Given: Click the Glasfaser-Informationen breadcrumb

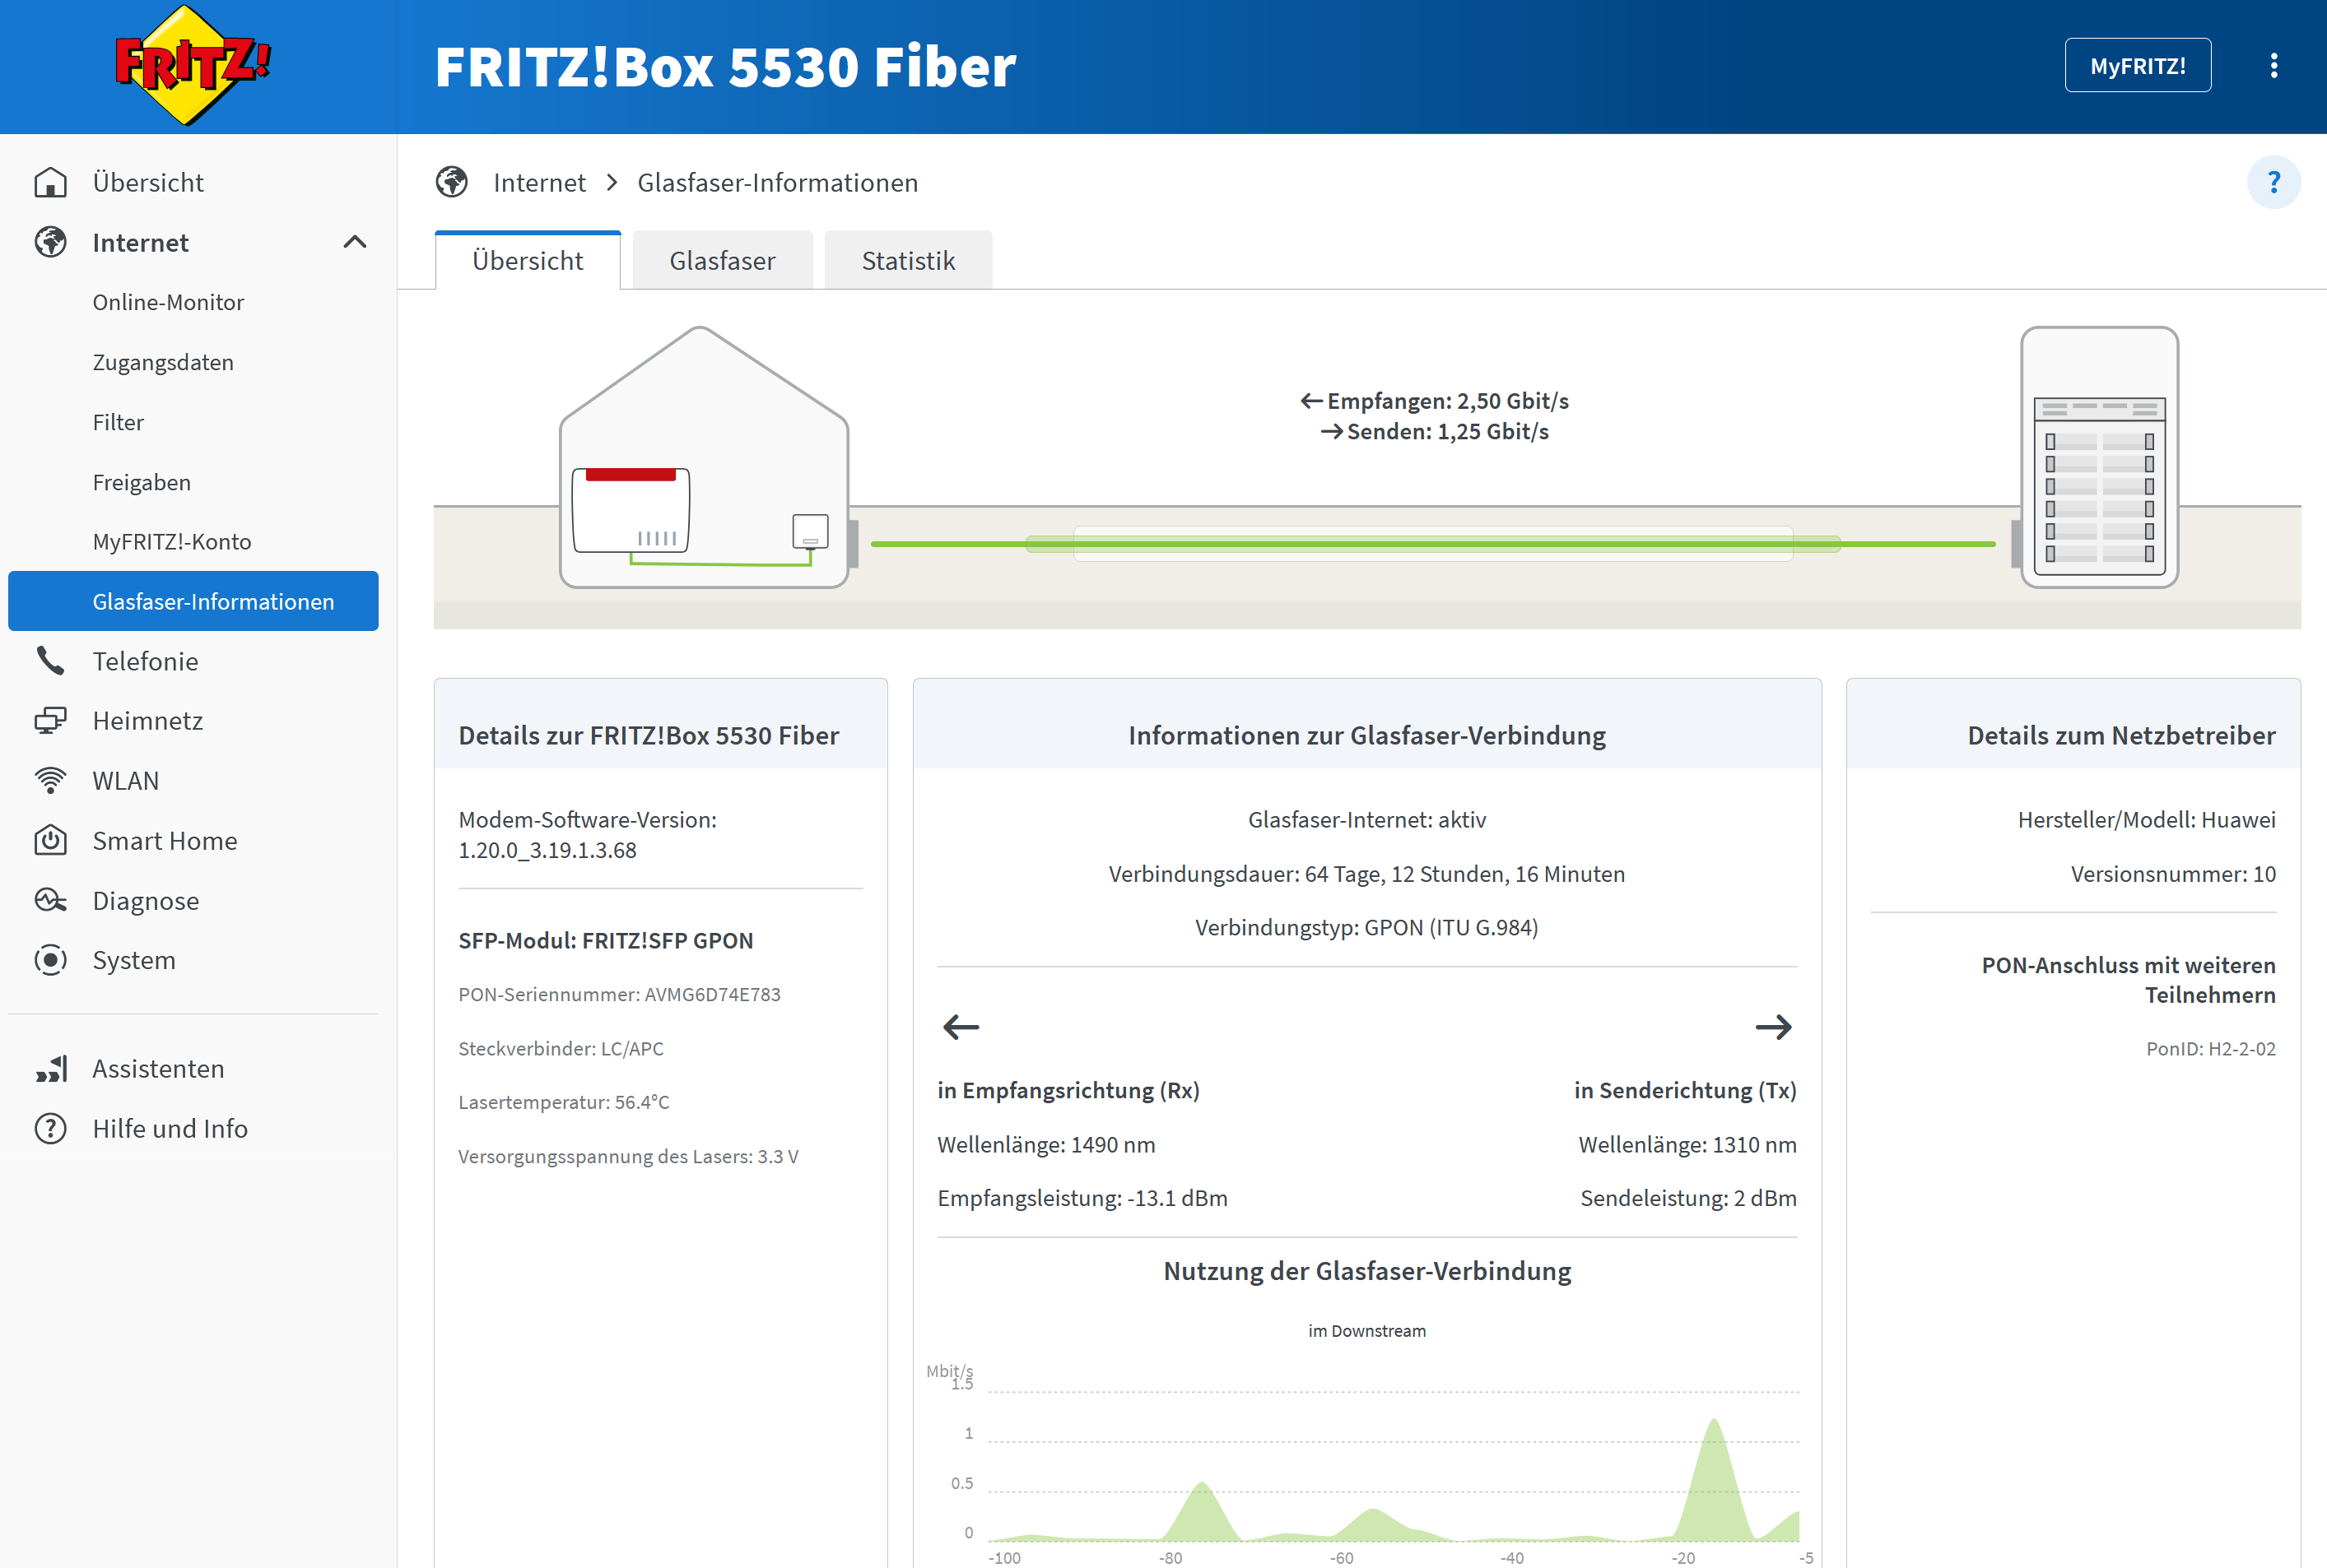Looking at the screenshot, I should (777, 182).
